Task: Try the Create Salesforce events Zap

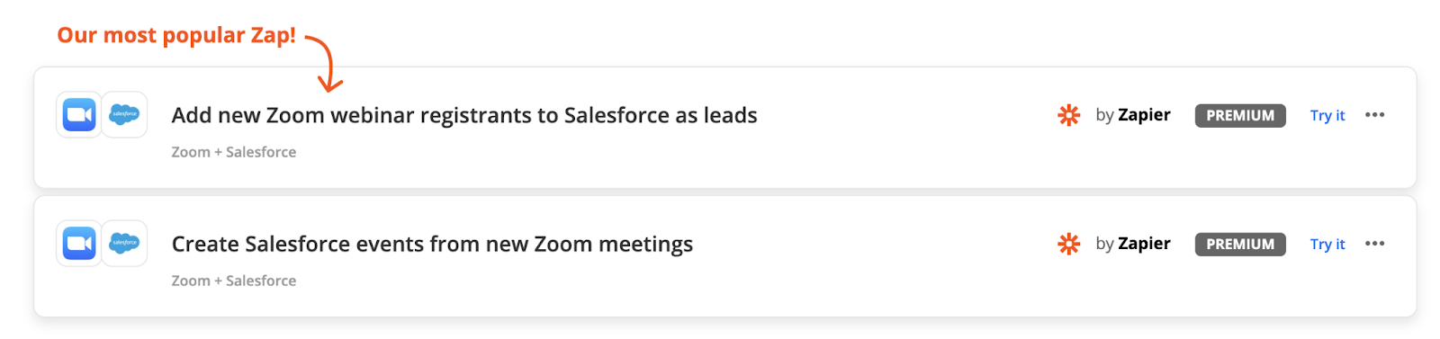Action: pos(1327,244)
